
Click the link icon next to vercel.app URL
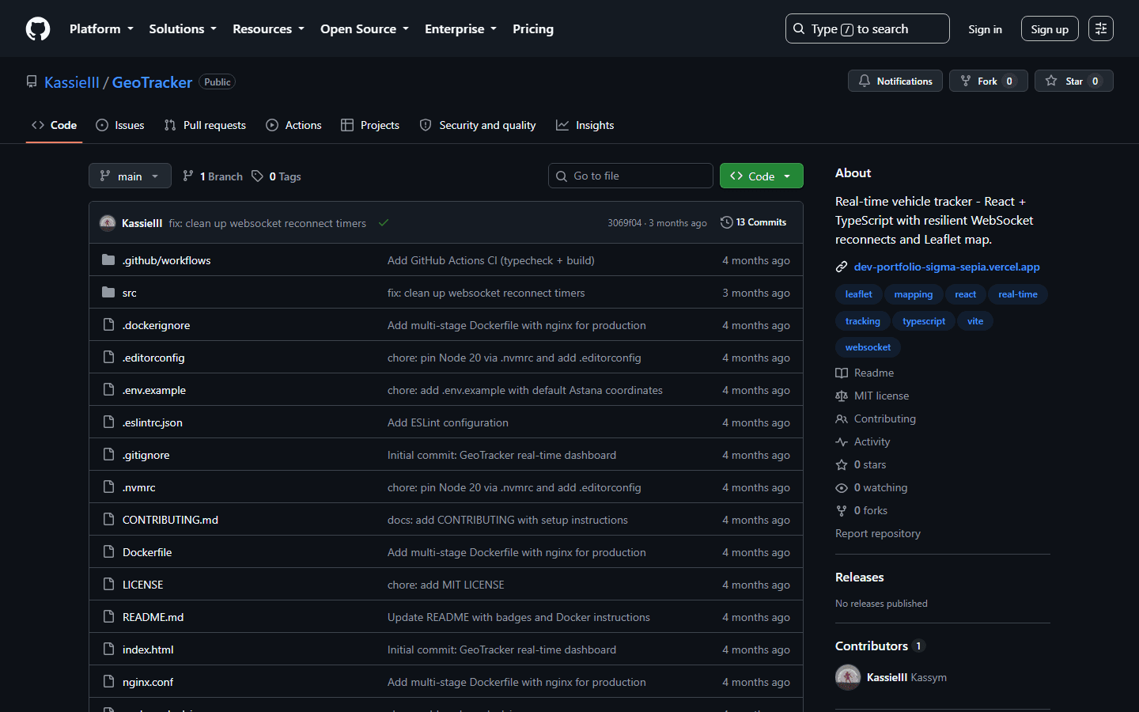(842, 267)
